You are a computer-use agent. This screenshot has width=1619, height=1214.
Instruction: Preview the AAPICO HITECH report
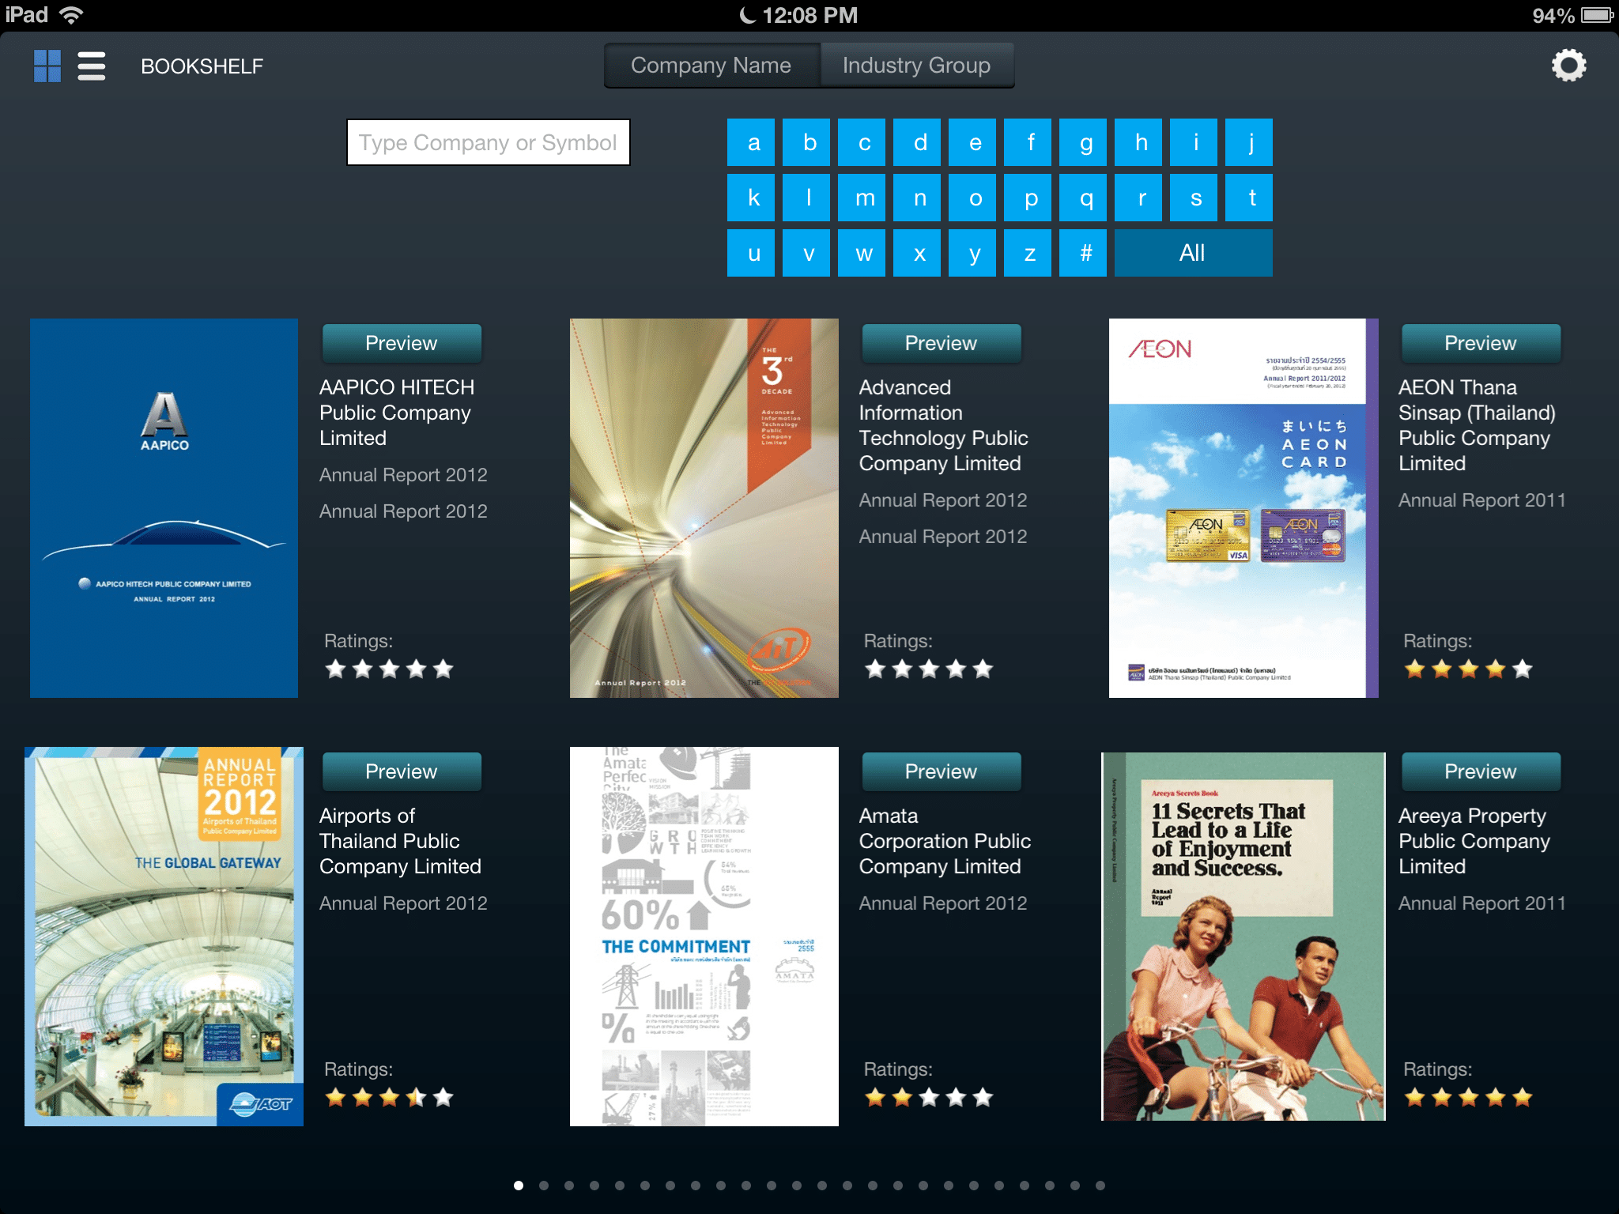point(402,343)
